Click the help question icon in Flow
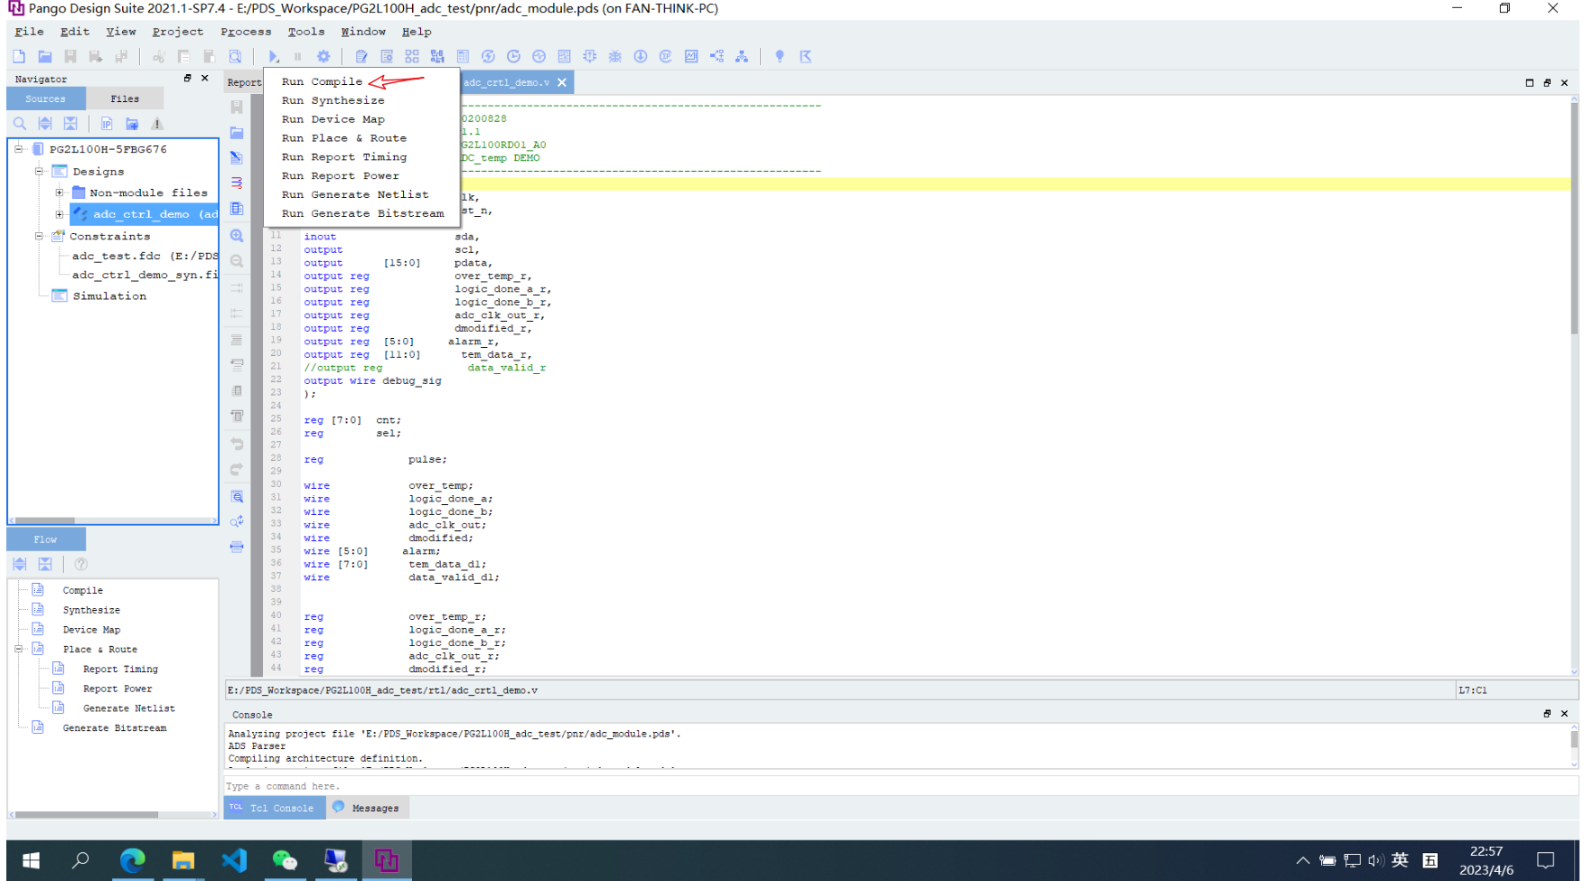 tap(81, 564)
